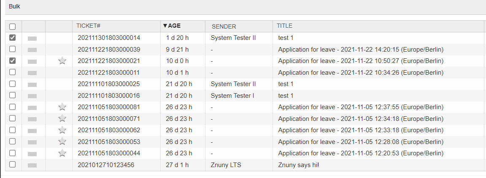Click the SENDER column header

224,26
